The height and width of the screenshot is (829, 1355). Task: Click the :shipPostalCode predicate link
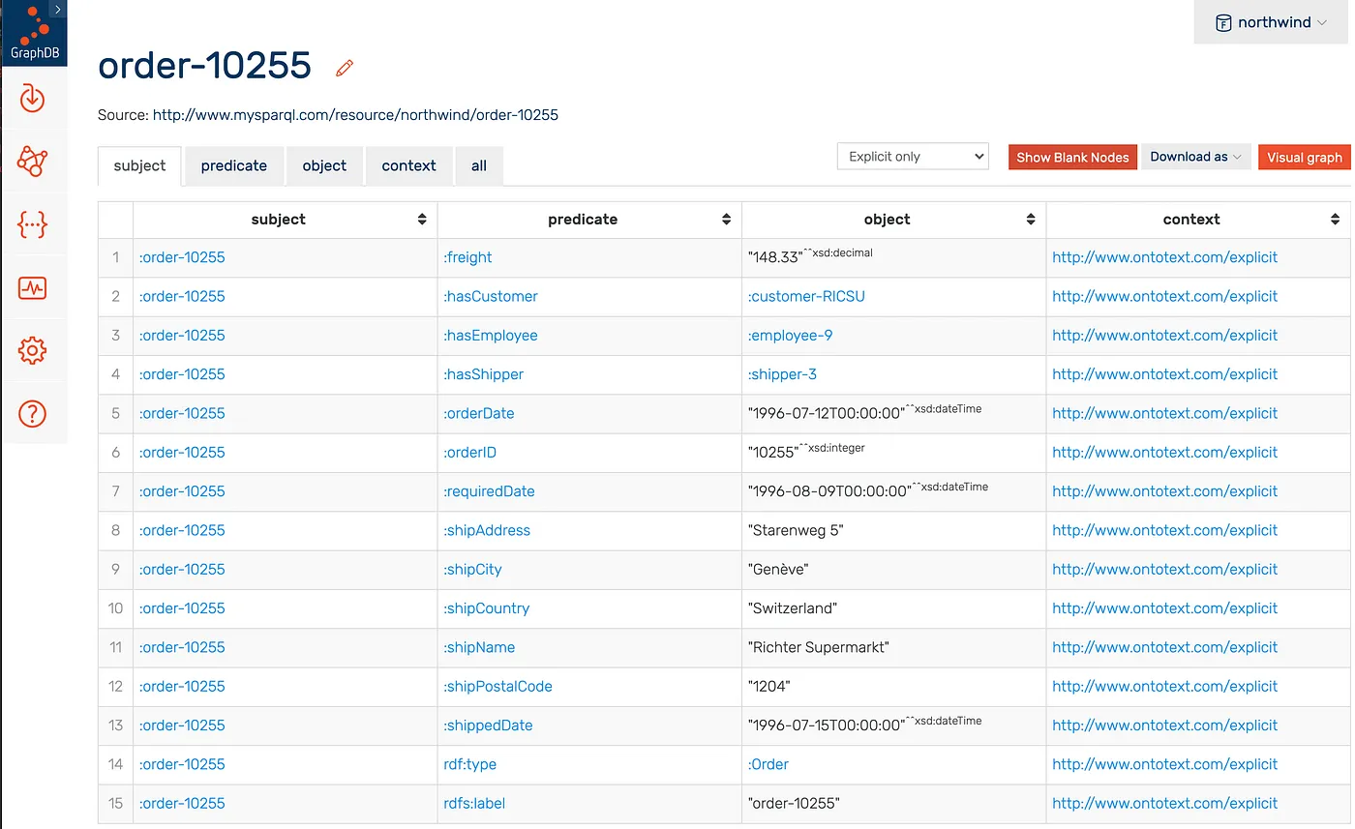(x=497, y=686)
